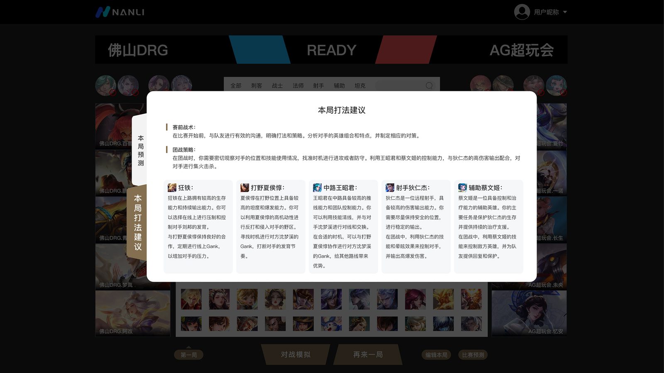The height and width of the screenshot is (373, 664).
Task: Click the 用户昵称 username text
Action: 546,12
